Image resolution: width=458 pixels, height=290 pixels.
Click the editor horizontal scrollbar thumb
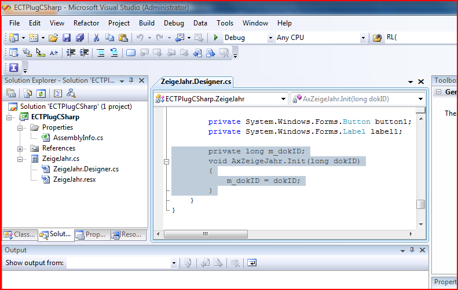pyautogui.click(x=206, y=234)
